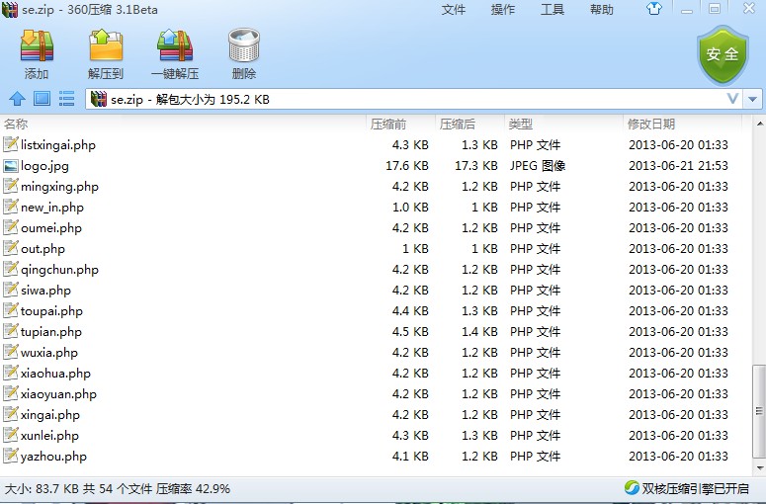This screenshot has height=504, width=766.
Task: Click the 删除 (Delete) trash icon
Action: coord(244,44)
